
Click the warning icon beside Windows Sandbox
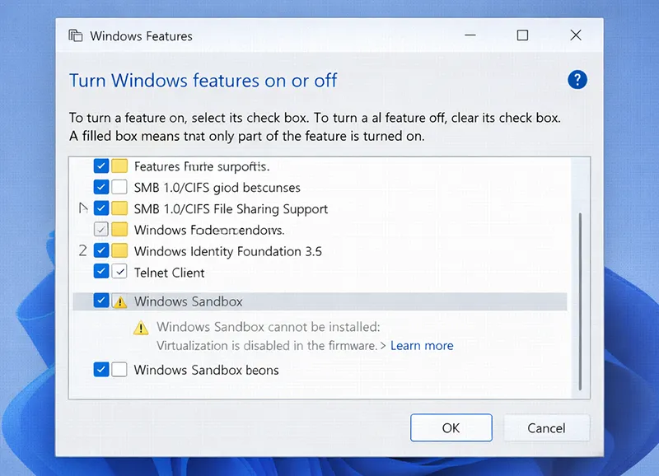click(119, 301)
